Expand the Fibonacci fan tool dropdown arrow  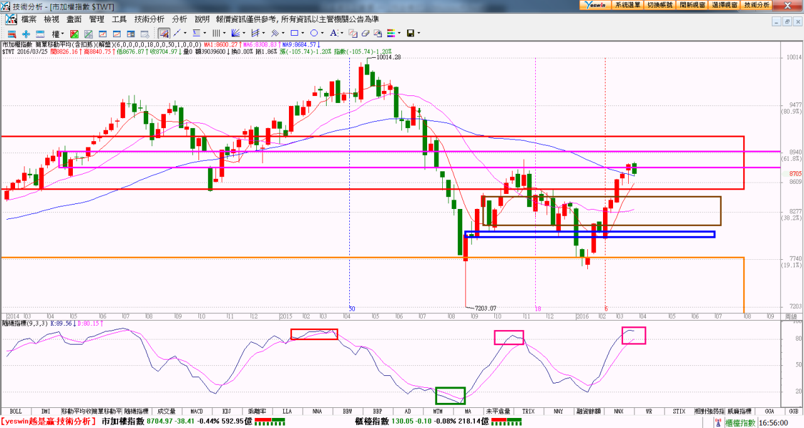244,33
